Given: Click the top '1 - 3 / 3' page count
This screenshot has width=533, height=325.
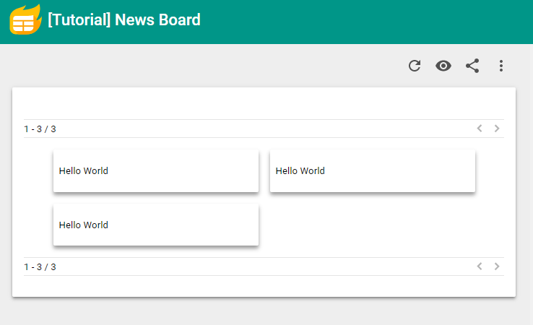Looking at the screenshot, I should [x=40, y=129].
